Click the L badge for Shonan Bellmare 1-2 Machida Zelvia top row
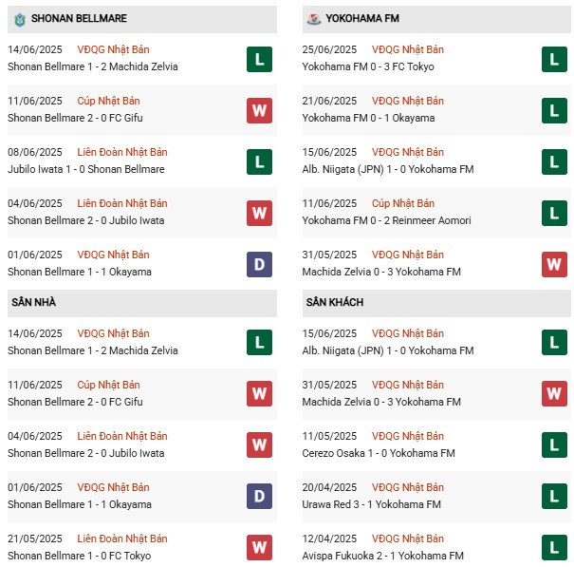The image size is (574, 567). tap(259, 59)
